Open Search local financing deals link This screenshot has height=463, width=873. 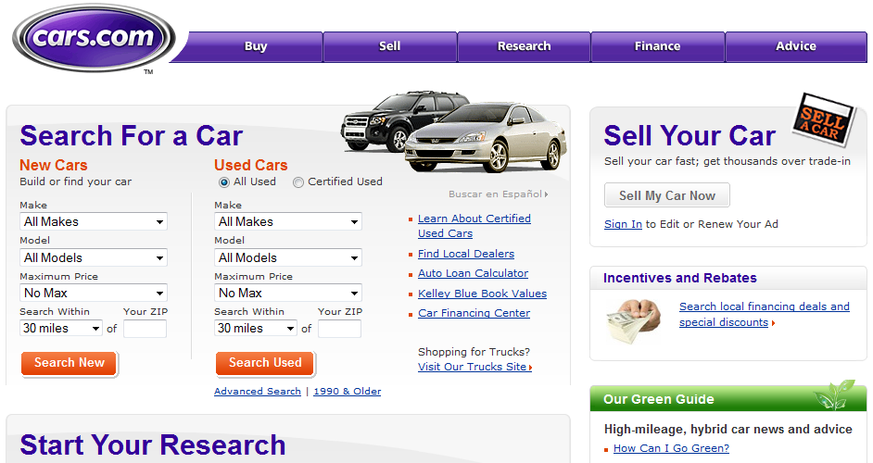(764, 315)
